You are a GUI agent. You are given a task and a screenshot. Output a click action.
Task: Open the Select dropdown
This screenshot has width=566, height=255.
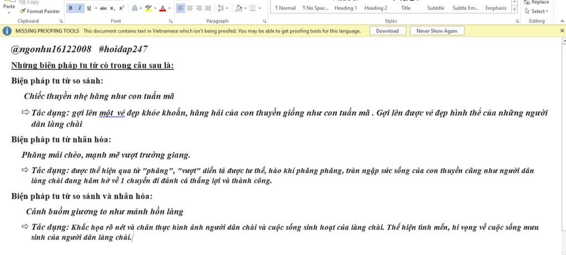coord(537,11)
